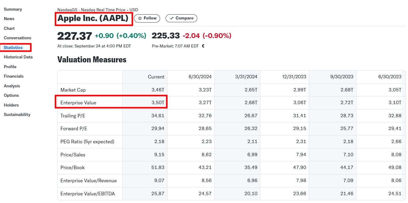
Task: Open the Sustainability section
Action: point(17,114)
